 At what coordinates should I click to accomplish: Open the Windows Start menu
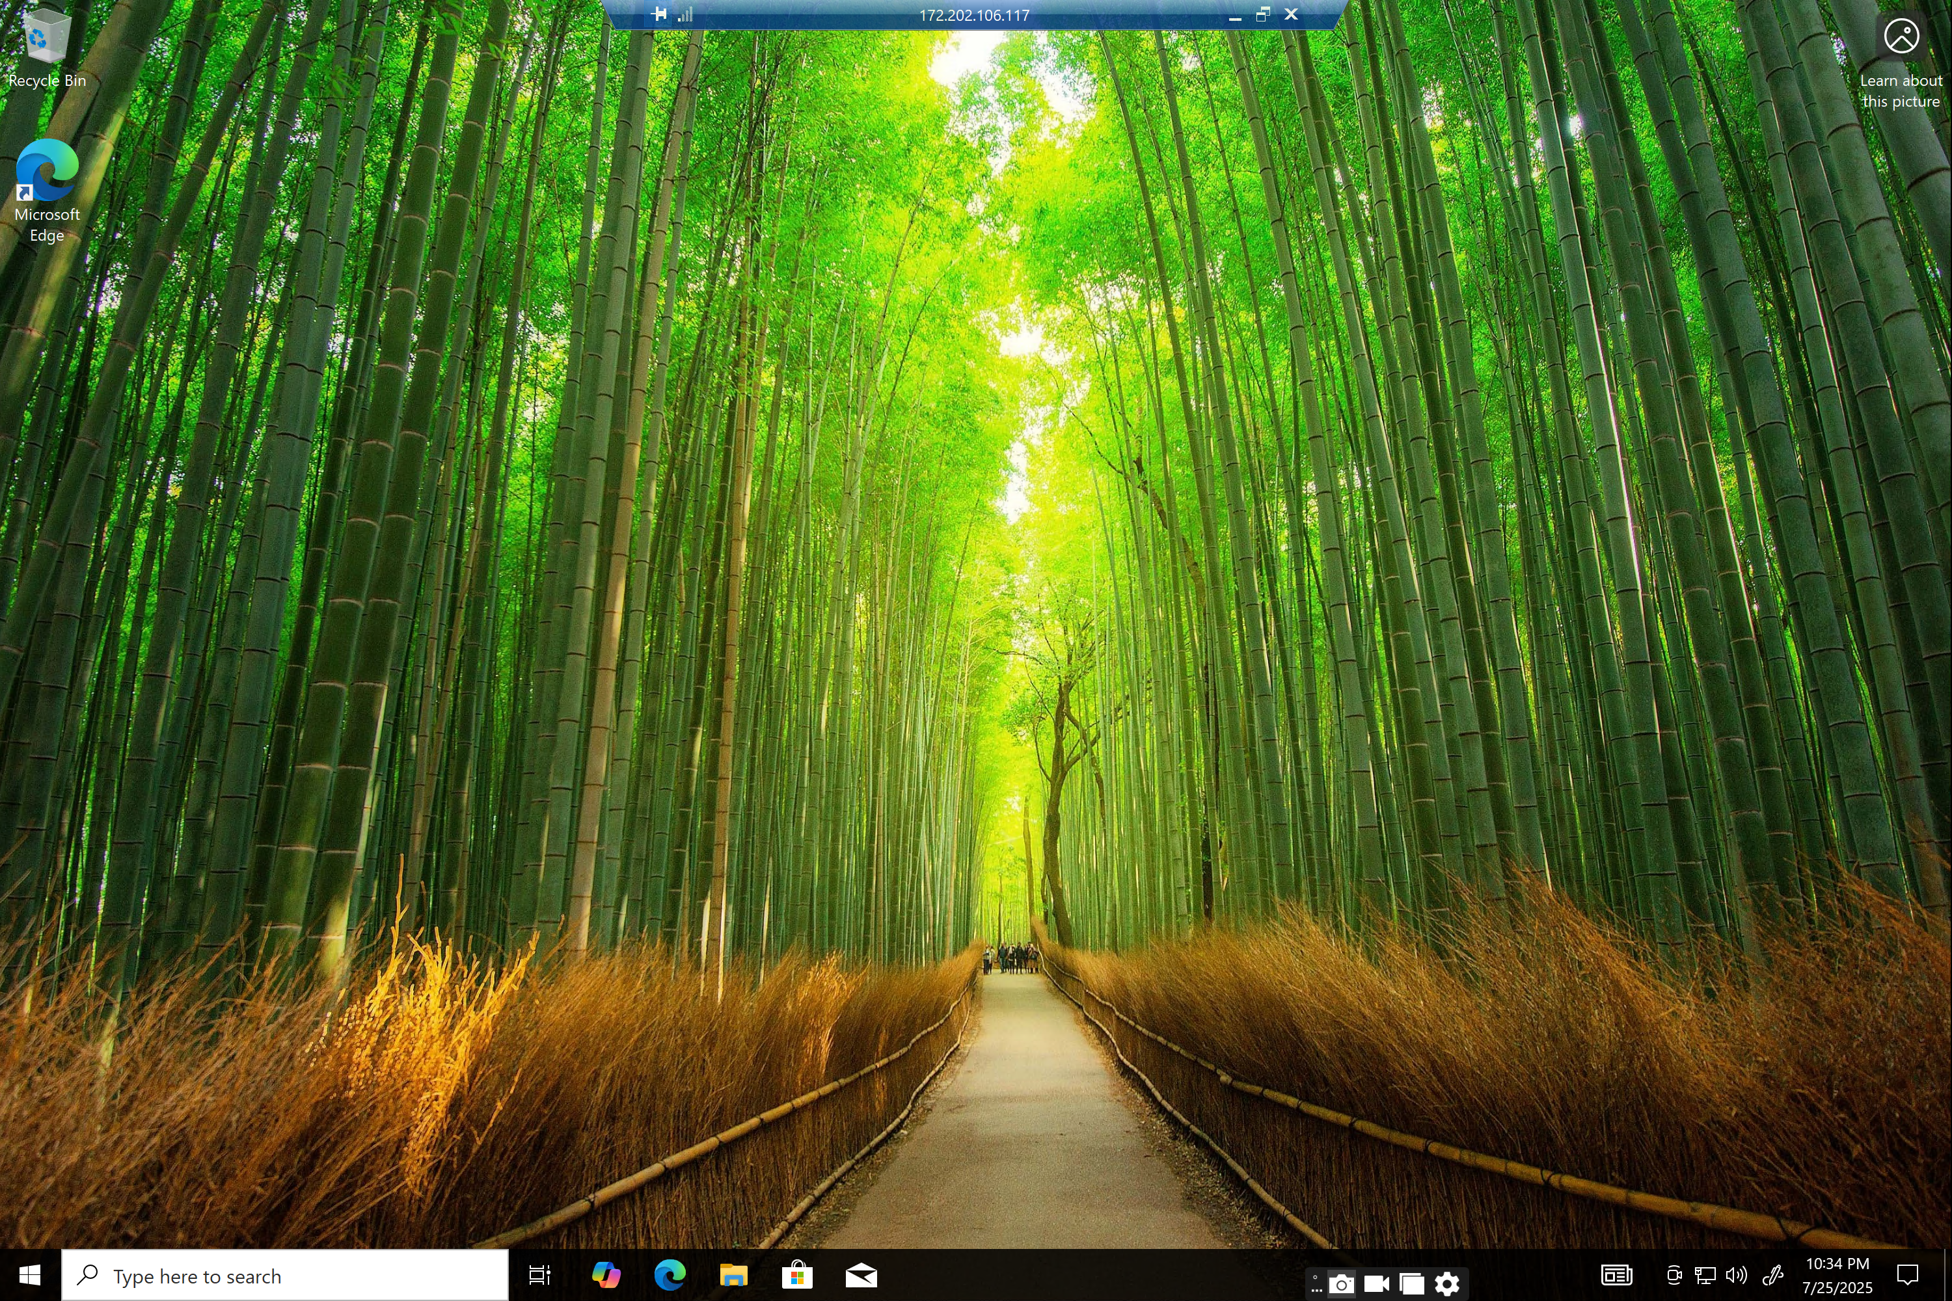tap(30, 1275)
